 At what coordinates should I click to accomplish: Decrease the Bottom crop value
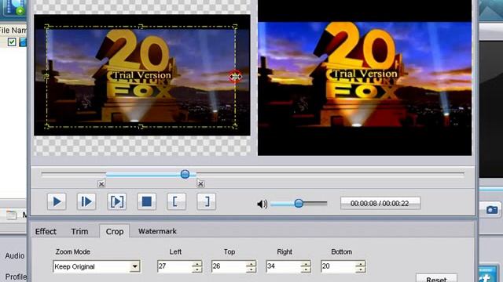point(360,269)
